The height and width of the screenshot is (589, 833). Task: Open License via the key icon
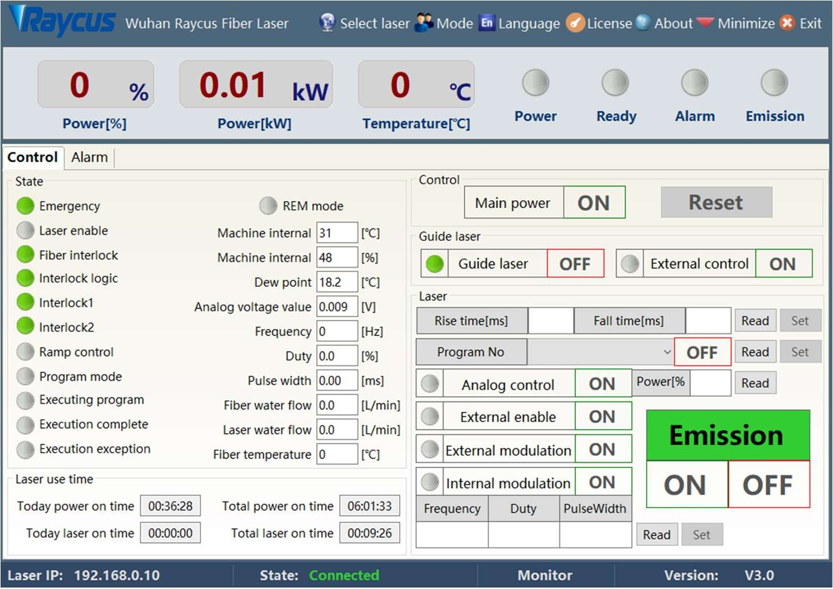click(x=575, y=23)
